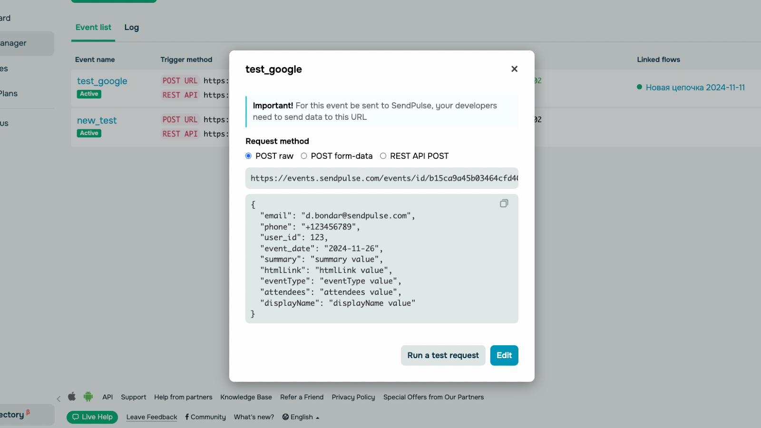Select the POST form-data request method
This screenshot has width=761, height=428.
point(304,156)
